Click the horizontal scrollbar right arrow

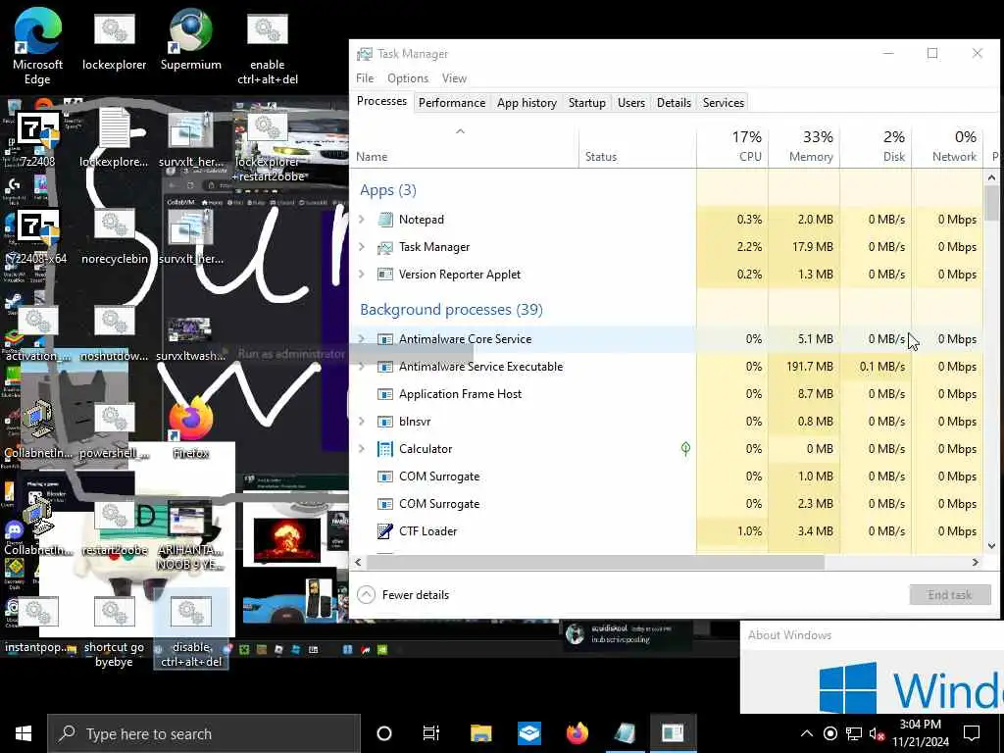click(x=976, y=563)
